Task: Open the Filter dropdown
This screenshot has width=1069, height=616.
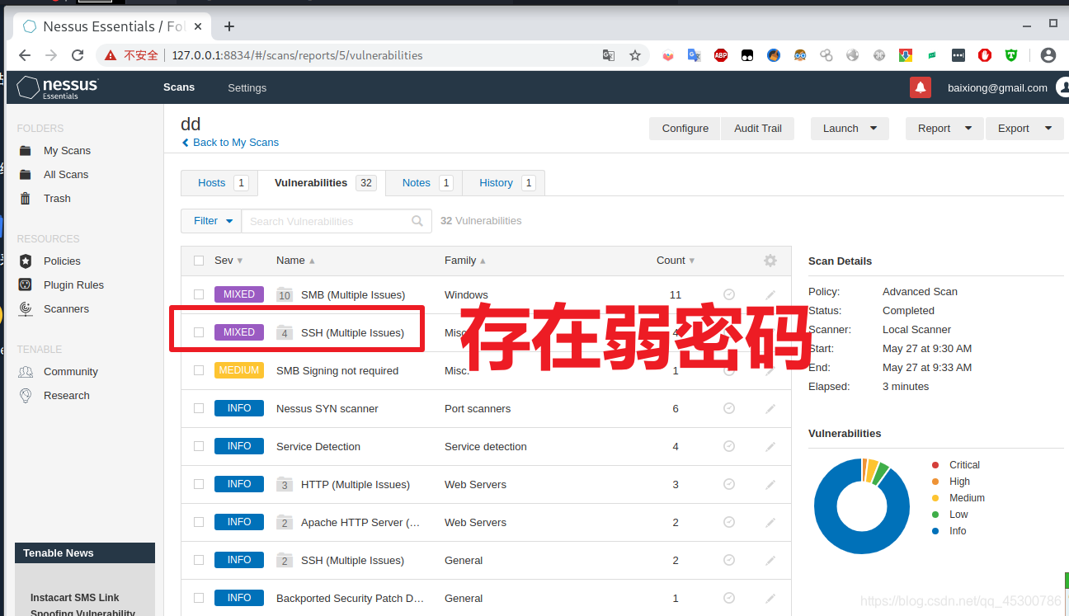Action: tap(211, 221)
